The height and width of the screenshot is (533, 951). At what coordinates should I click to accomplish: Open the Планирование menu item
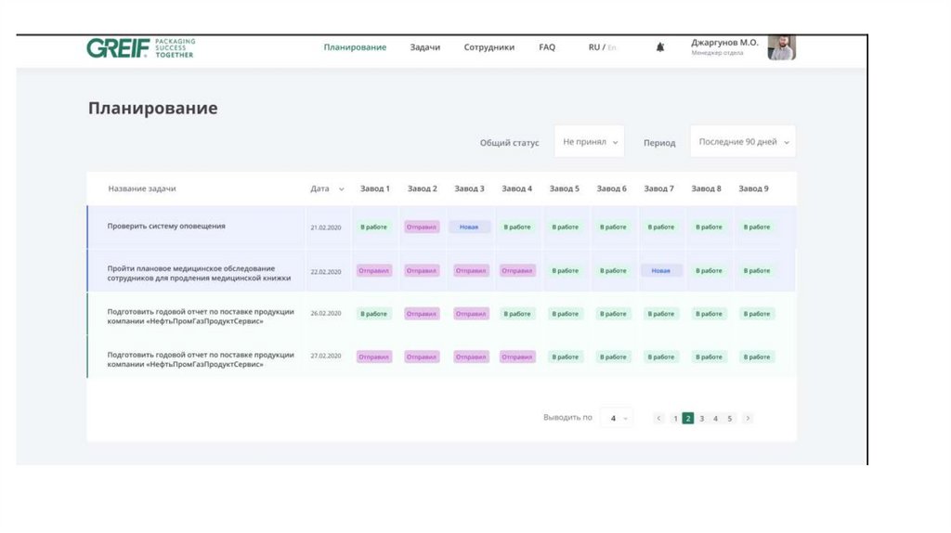pyautogui.click(x=355, y=47)
